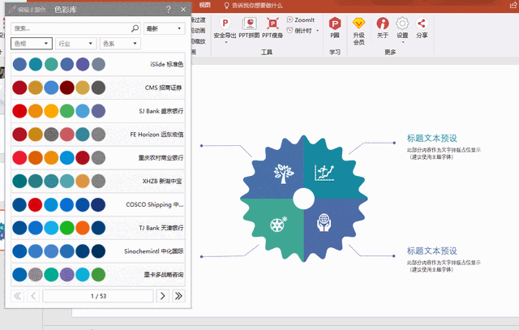Screen dimensions: 519x330
Task: Select the snowflake icon on the green quadrant
Action: coord(278,225)
